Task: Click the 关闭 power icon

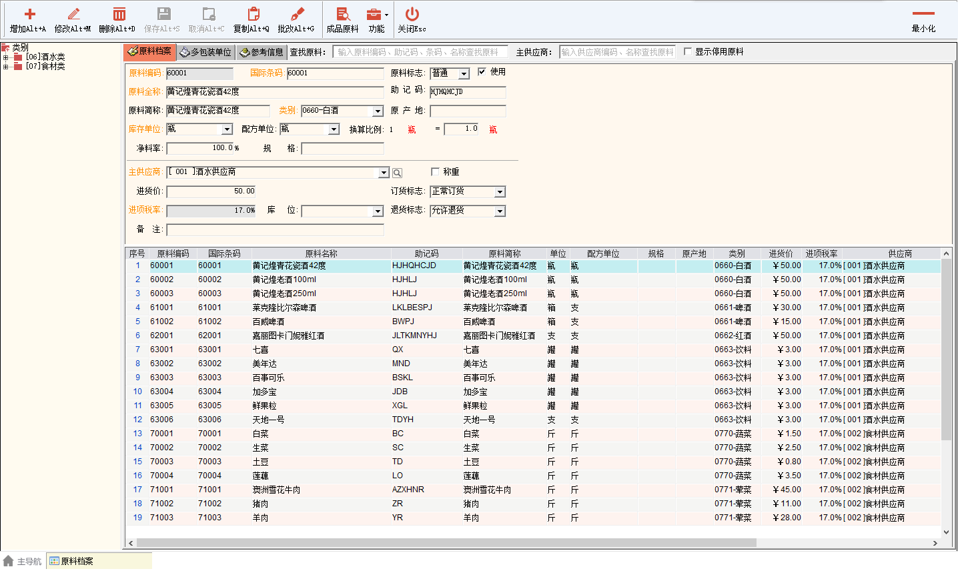Action: (412, 14)
